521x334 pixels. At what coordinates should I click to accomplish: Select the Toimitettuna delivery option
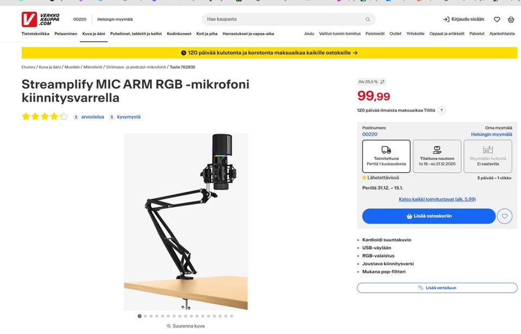coord(386,156)
